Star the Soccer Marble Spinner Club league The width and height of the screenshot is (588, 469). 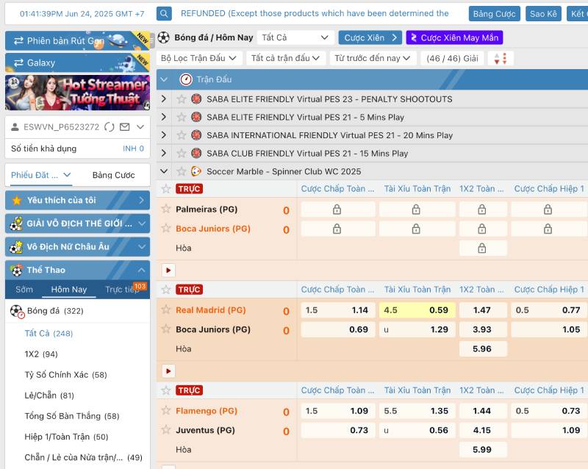coord(181,171)
